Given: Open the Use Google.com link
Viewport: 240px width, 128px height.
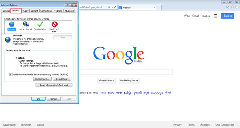Looking at the screenshot, I should [225, 125].
